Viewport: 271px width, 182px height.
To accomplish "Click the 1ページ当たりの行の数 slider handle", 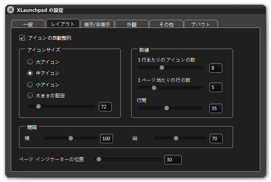I will point(154,88).
